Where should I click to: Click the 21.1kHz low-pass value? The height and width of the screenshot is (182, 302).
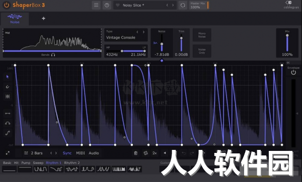click(x=138, y=55)
